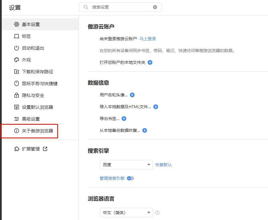Click the arrow icon after 导出书签

tap(124, 119)
